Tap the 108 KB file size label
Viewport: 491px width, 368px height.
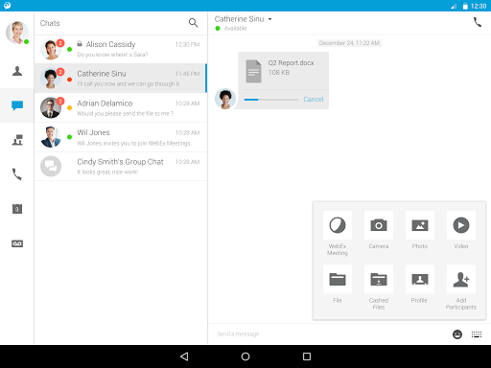point(279,73)
